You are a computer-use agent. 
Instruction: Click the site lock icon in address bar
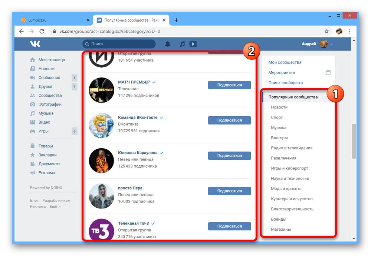tap(55, 31)
